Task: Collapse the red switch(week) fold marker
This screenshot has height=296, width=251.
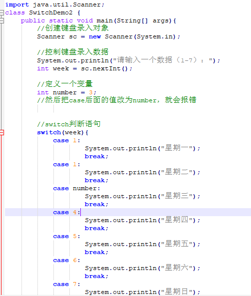Action: [x=1, y=132]
